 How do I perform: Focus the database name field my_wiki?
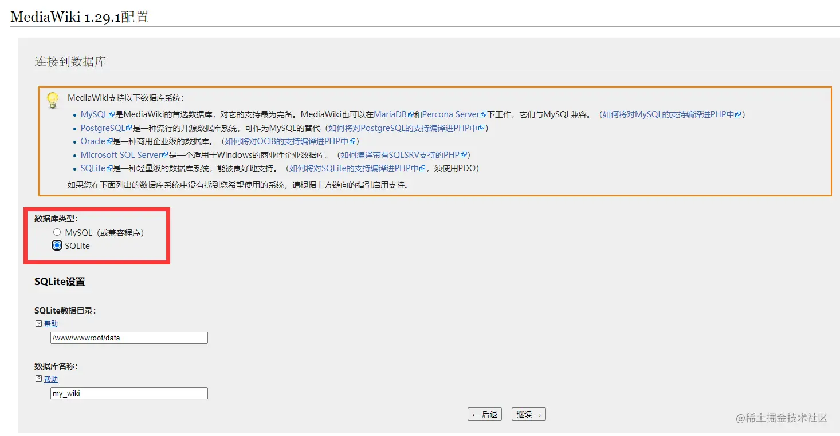tap(129, 393)
